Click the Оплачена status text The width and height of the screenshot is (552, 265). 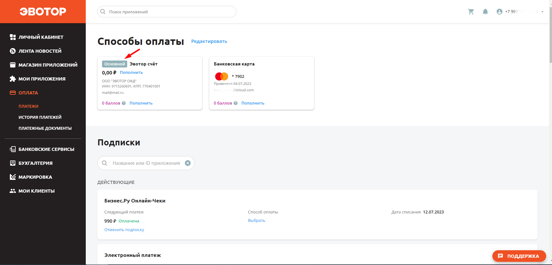129,221
